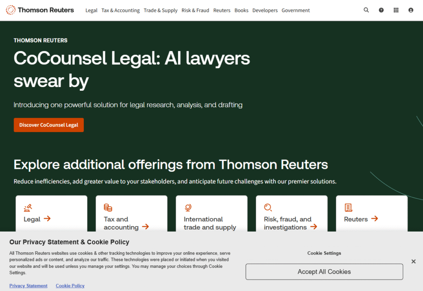The image size is (423, 291).
Task: Click the magnifier icon on Risk card
Action: tap(268, 208)
